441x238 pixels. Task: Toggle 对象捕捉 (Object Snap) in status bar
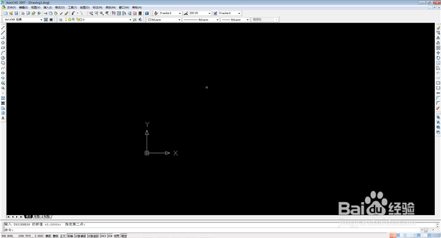click(80, 236)
